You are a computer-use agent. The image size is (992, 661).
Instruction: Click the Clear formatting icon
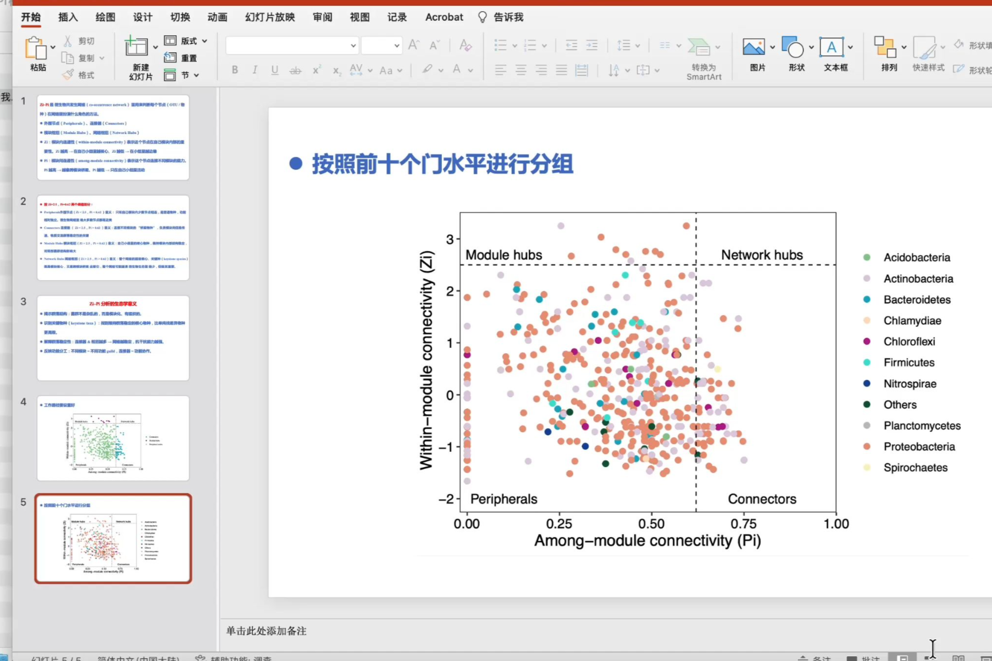(465, 45)
